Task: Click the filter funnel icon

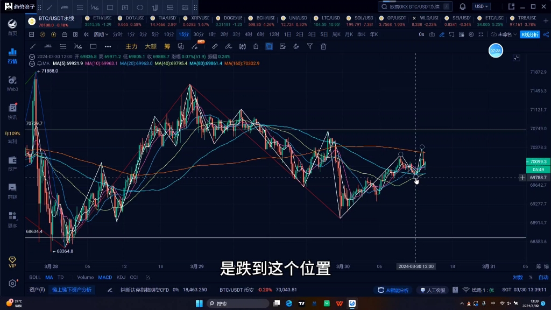Action: pos(309,46)
